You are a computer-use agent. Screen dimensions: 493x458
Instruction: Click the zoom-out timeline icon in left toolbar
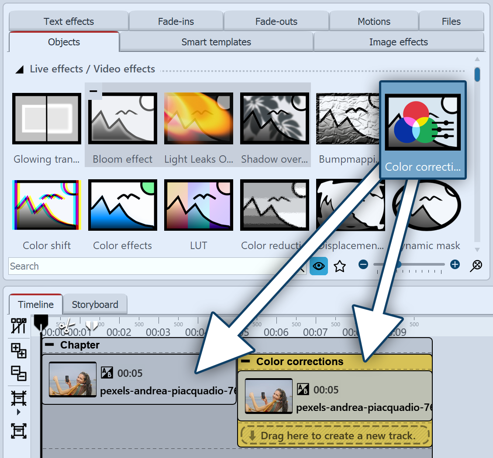tap(19, 374)
